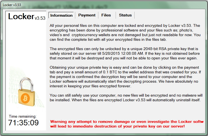Click the paragraph mentioning 2048-bit RSA key
This screenshot has width=208, height=136.
point(125,54)
